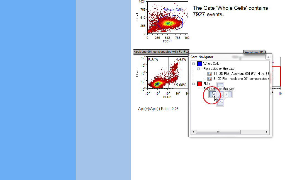Select 6 - 2D Plot compensated row
Screen dimensions: 302x180
coord(241,79)
